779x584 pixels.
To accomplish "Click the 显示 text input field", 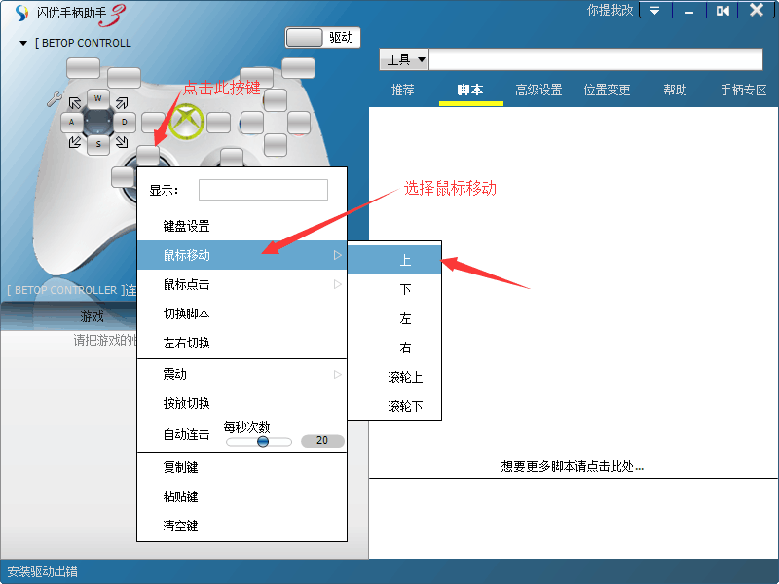I will point(263,190).
